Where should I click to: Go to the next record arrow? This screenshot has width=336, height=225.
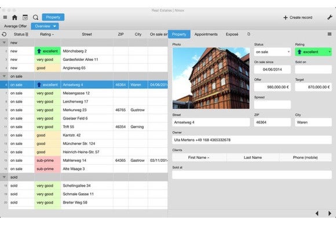click(x=330, y=213)
